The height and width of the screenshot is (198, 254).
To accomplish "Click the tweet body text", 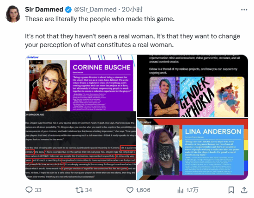I will [133, 32].
